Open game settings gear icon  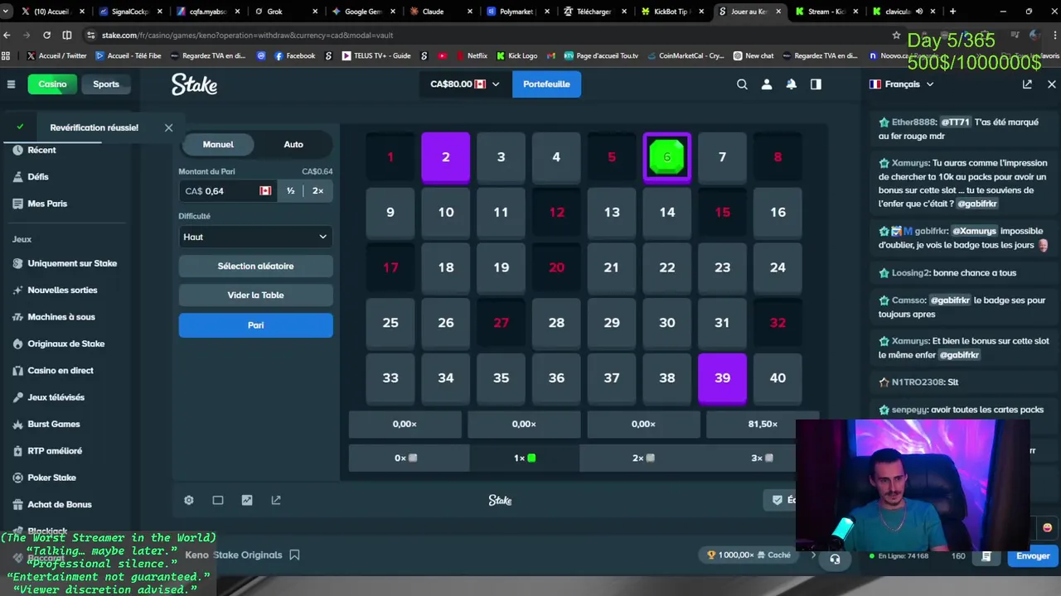(189, 500)
